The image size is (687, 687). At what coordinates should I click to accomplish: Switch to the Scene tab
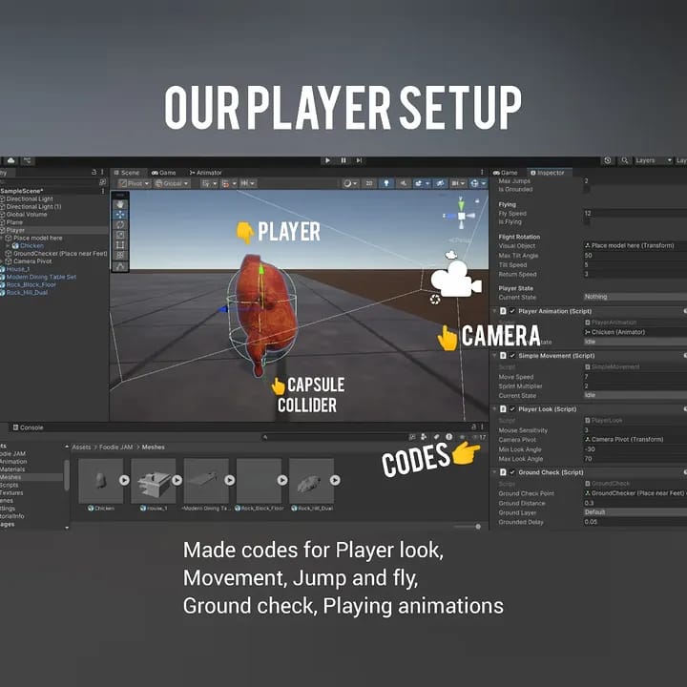127,173
